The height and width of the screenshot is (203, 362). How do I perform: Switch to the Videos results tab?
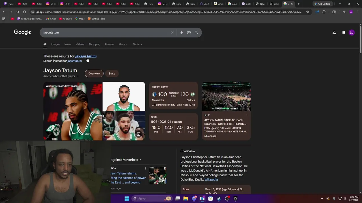(x=80, y=44)
